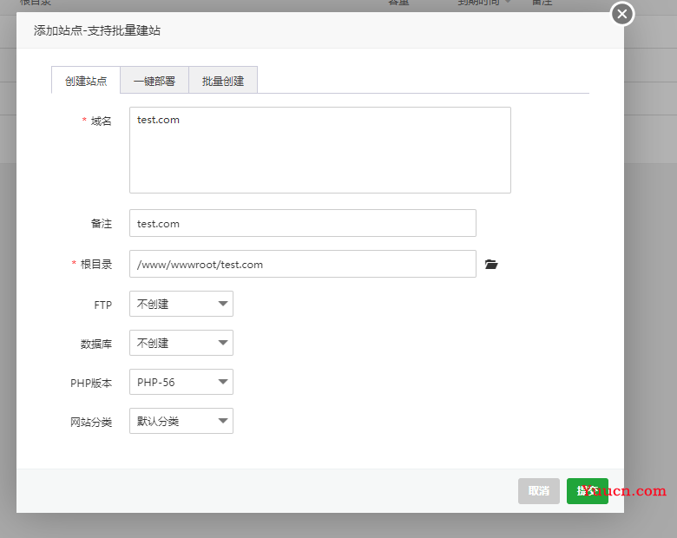Switch to 一键部署 tab
Image resolution: width=677 pixels, height=538 pixels.
pyautogui.click(x=154, y=81)
